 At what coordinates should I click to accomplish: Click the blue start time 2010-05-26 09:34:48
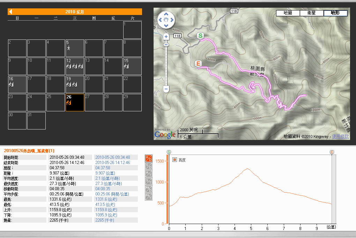113,157
